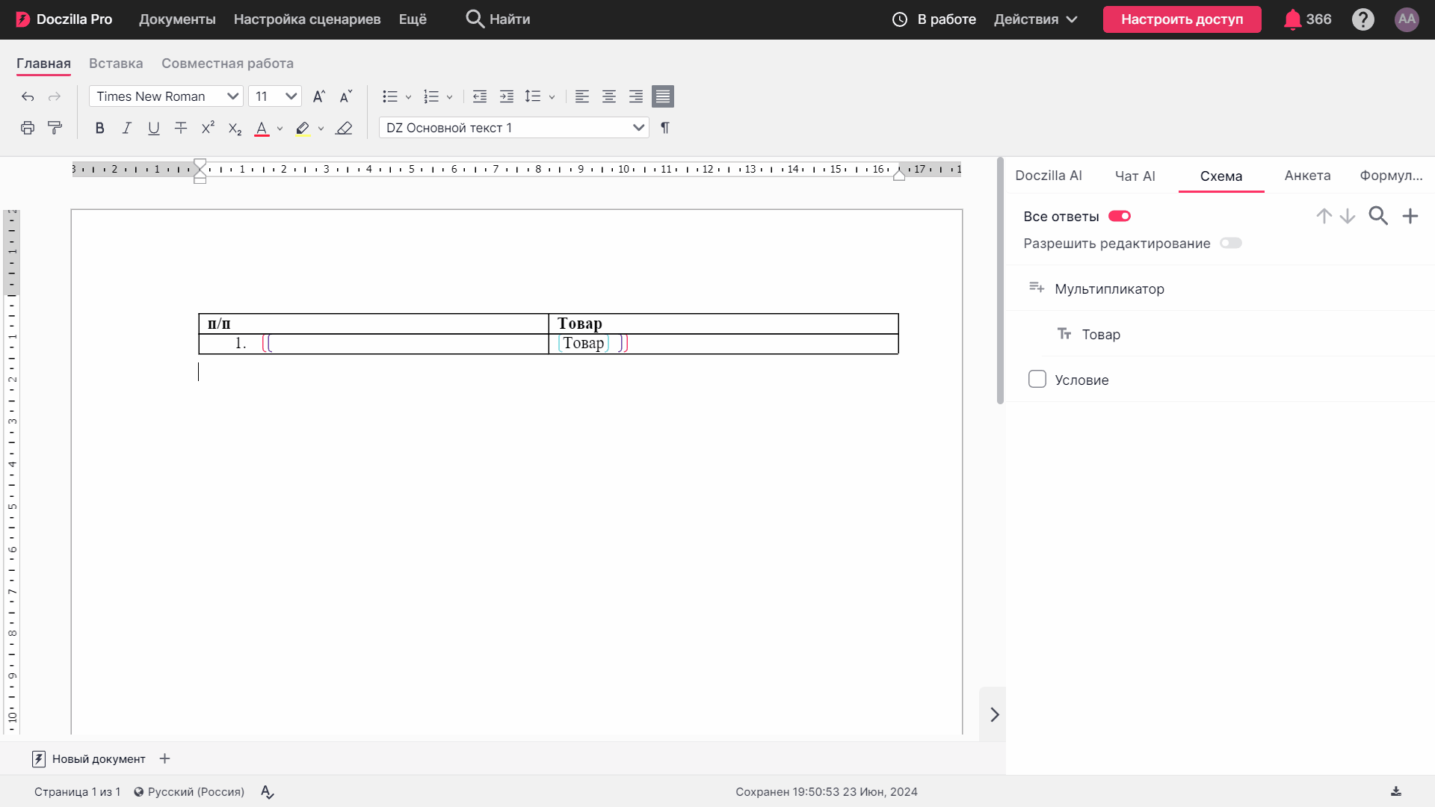Viewport: 1435px width, 807px height.
Task: Decrease font size with A-down icon
Action: click(x=345, y=96)
